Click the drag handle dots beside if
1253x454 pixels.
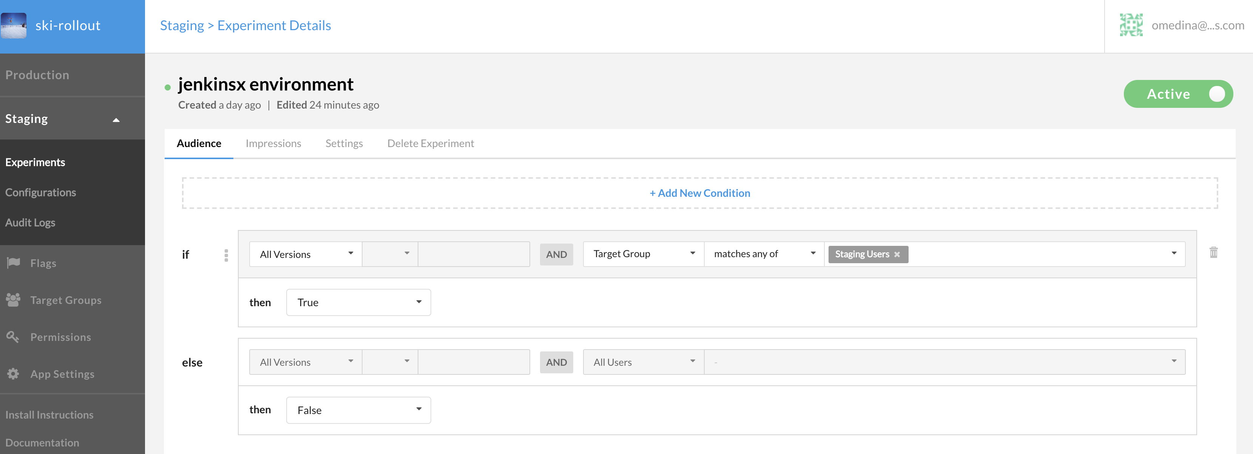coord(226,255)
